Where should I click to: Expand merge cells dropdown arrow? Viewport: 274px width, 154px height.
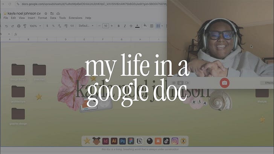tap(162, 26)
